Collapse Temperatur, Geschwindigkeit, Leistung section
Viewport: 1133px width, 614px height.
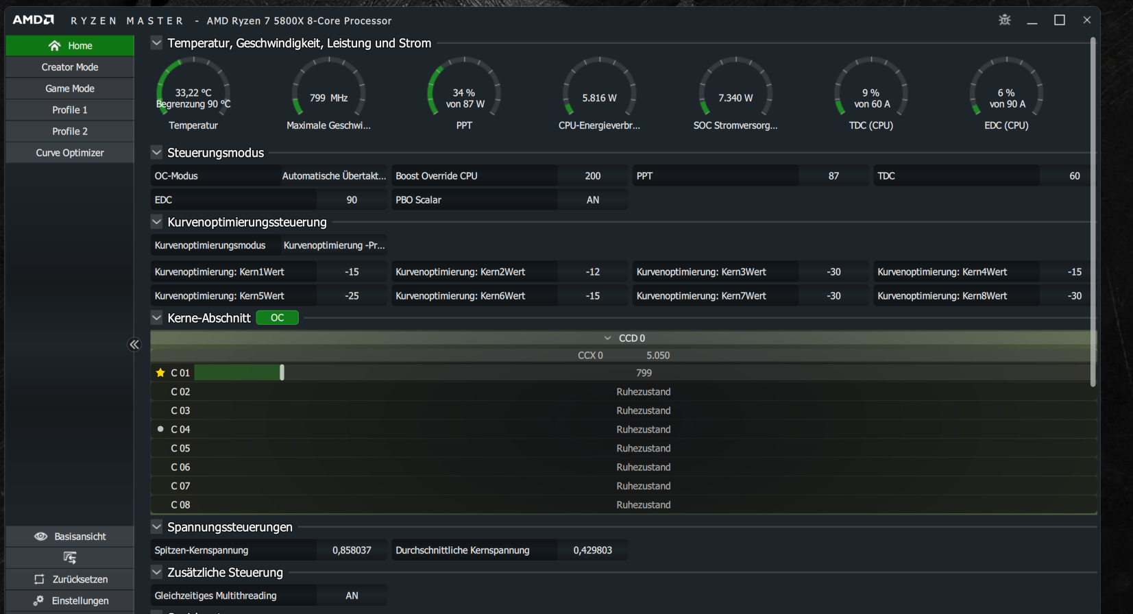click(x=156, y=43)
